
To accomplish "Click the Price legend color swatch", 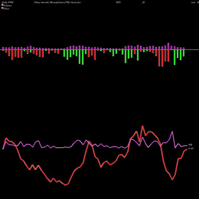I will click(2, 8).
